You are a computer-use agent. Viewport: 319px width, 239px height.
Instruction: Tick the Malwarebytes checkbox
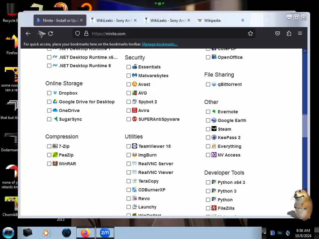(x=129, y=76)
